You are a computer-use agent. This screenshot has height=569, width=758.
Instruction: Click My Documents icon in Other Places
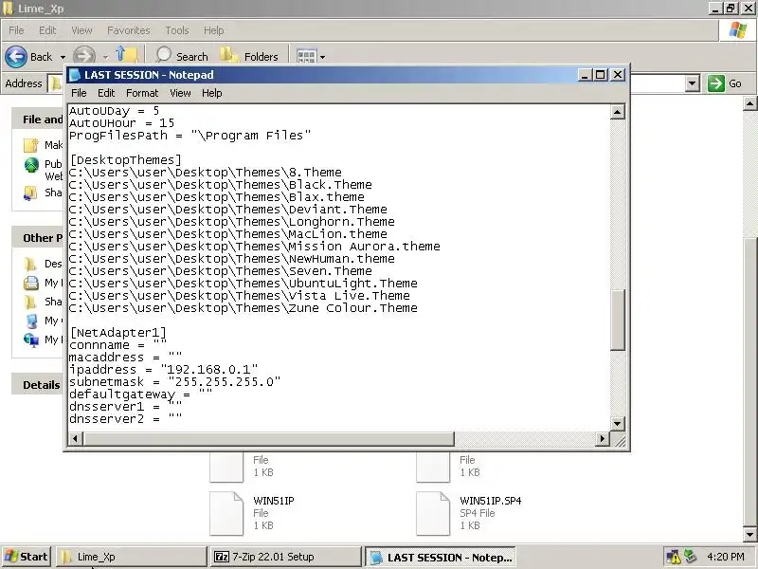(31, 283)
